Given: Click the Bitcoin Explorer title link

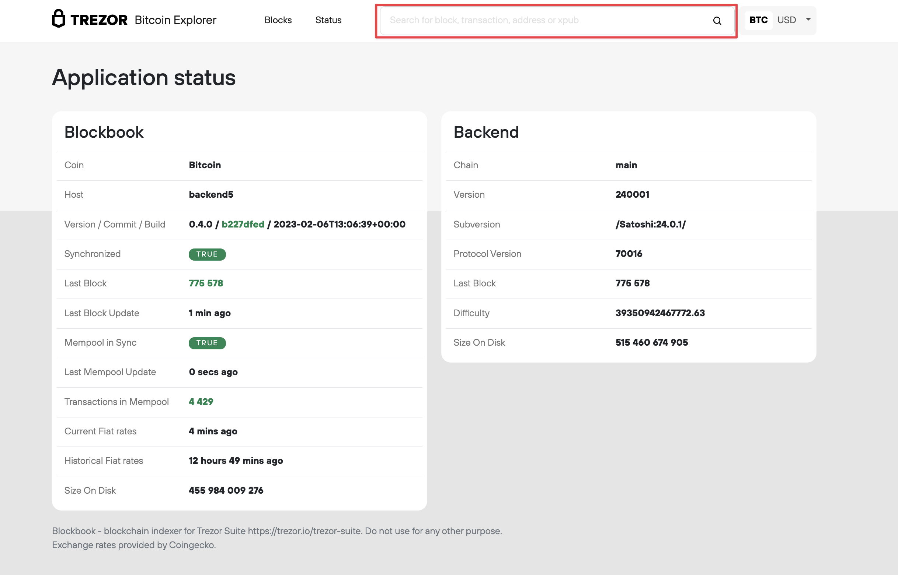Looking at the screenshot, I should pos(175,20).
